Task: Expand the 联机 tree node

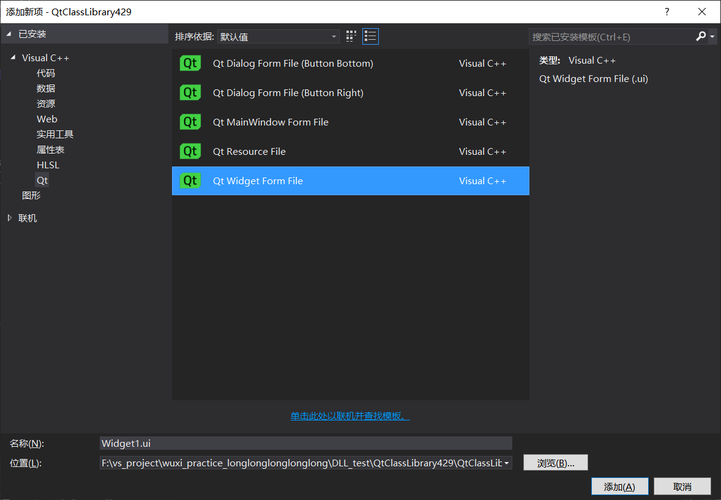Action: pos(10,218)
